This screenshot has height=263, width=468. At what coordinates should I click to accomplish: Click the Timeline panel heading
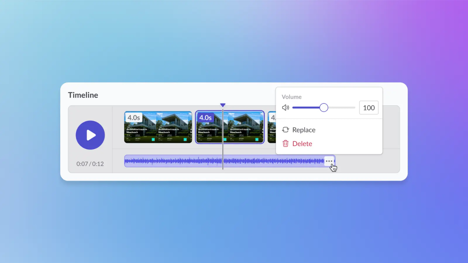(83, 95)
